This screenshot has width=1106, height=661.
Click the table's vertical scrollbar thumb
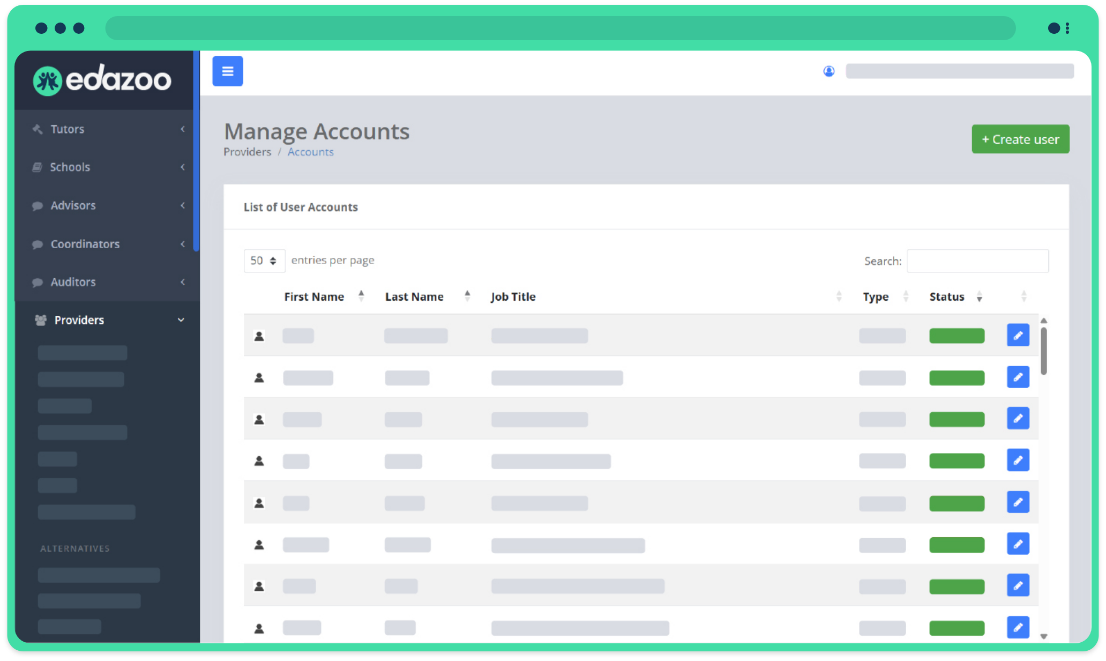[1043, 351]
